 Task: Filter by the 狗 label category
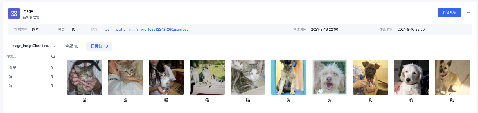(31, 86)
